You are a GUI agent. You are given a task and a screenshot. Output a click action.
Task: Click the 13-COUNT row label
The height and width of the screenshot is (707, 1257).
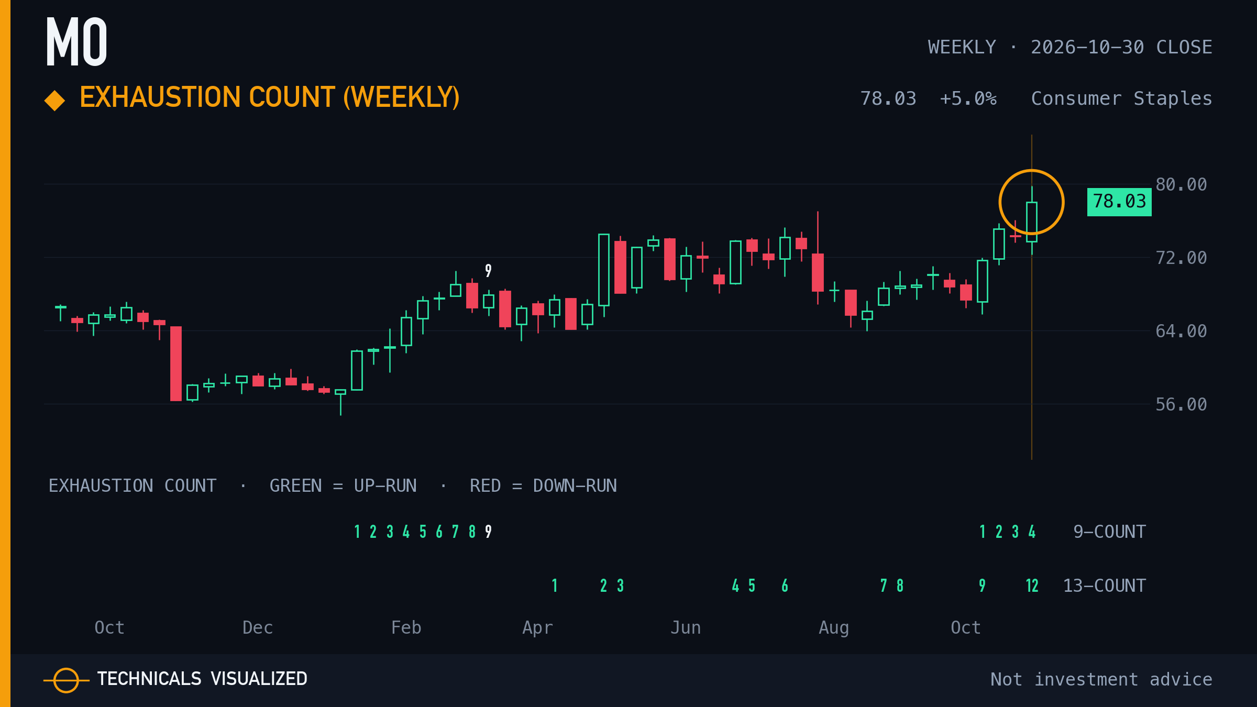1104,586
